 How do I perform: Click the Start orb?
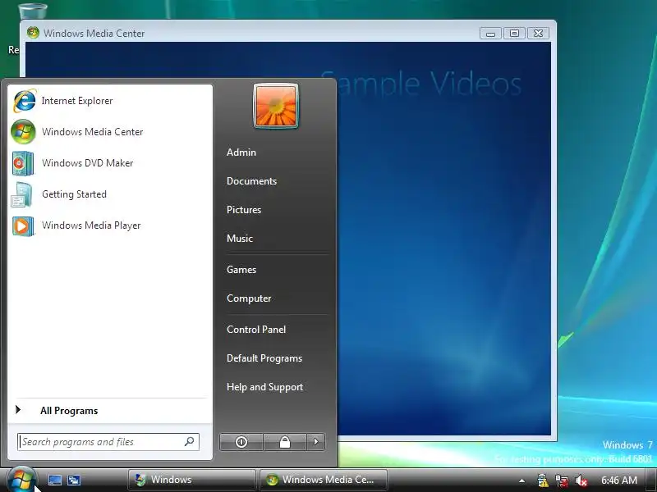[x=21, y=480]
